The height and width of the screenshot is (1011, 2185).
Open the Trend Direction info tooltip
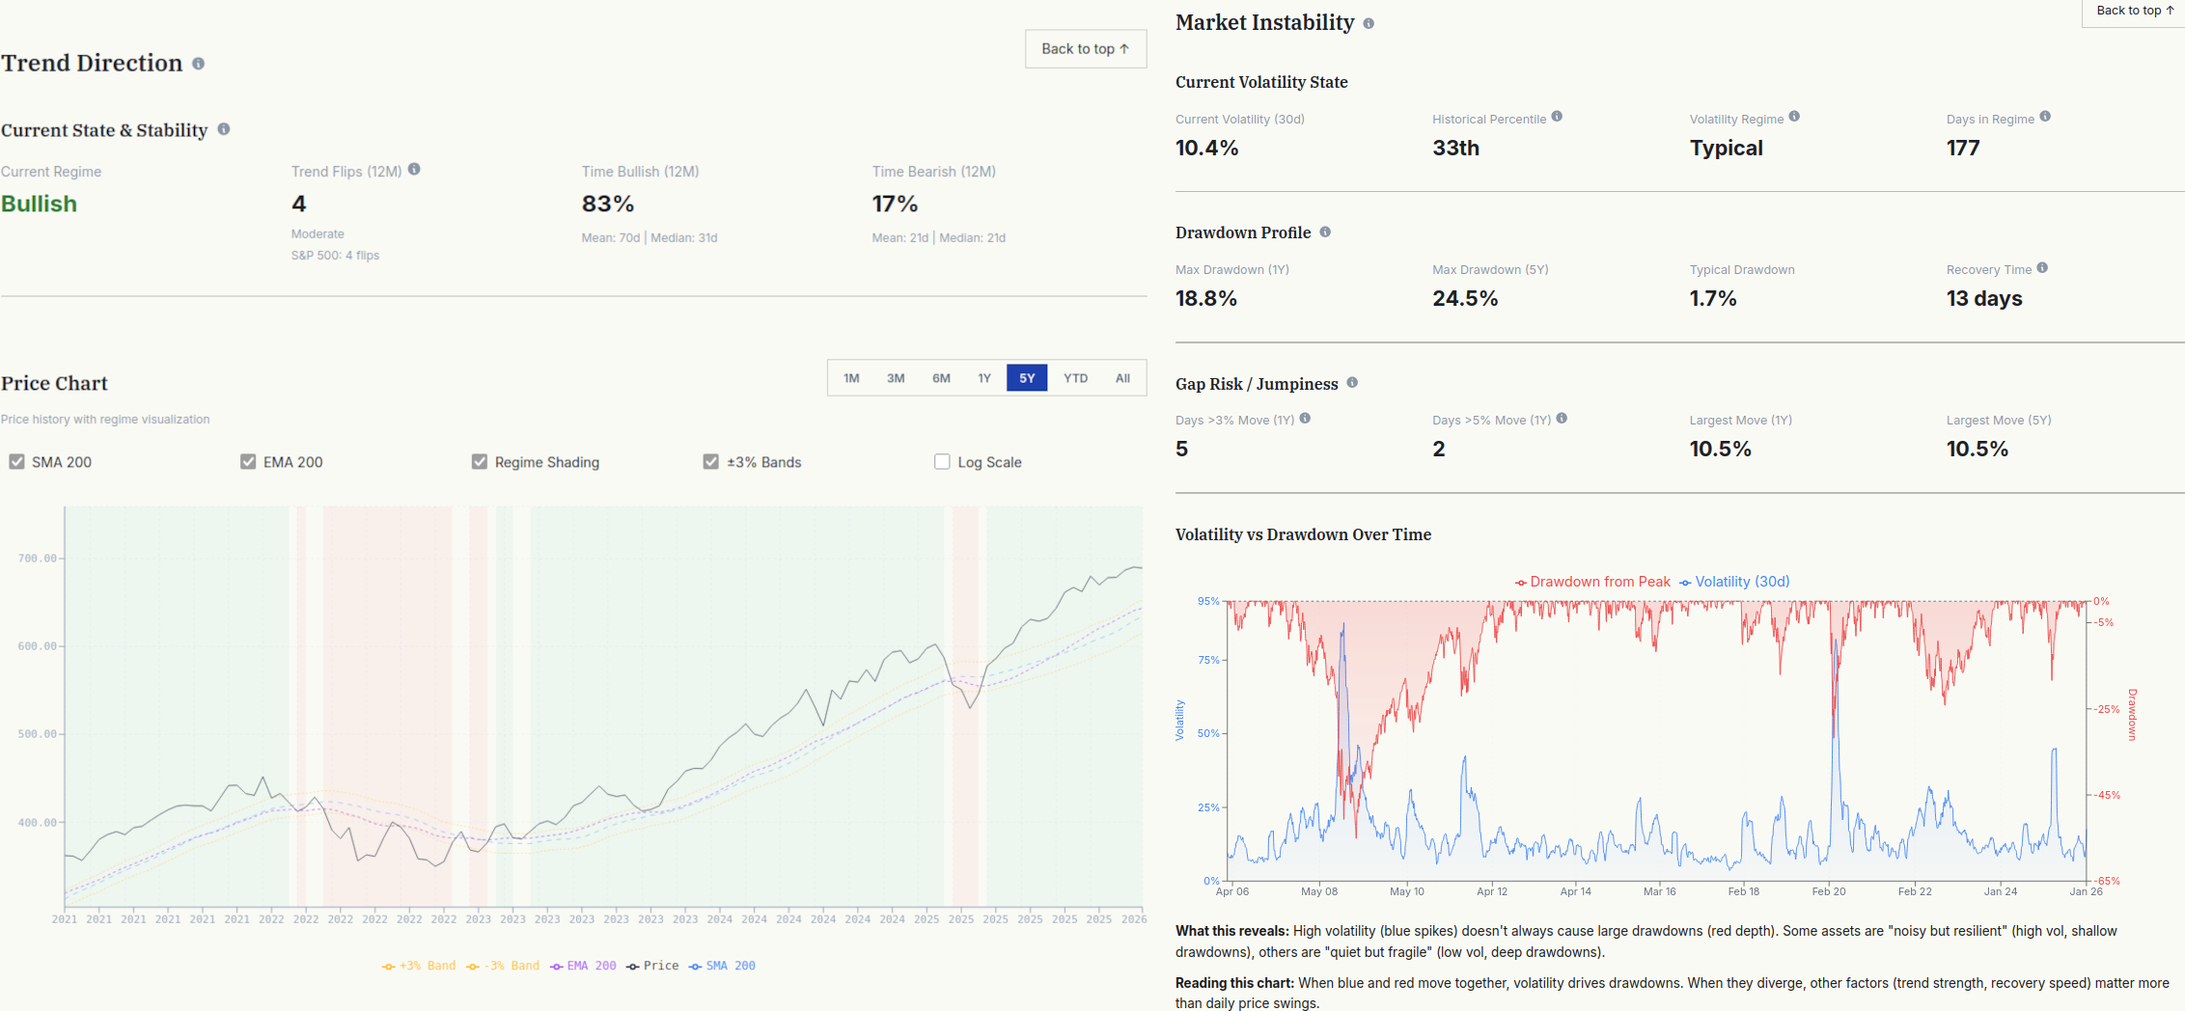tap(200, 64)
